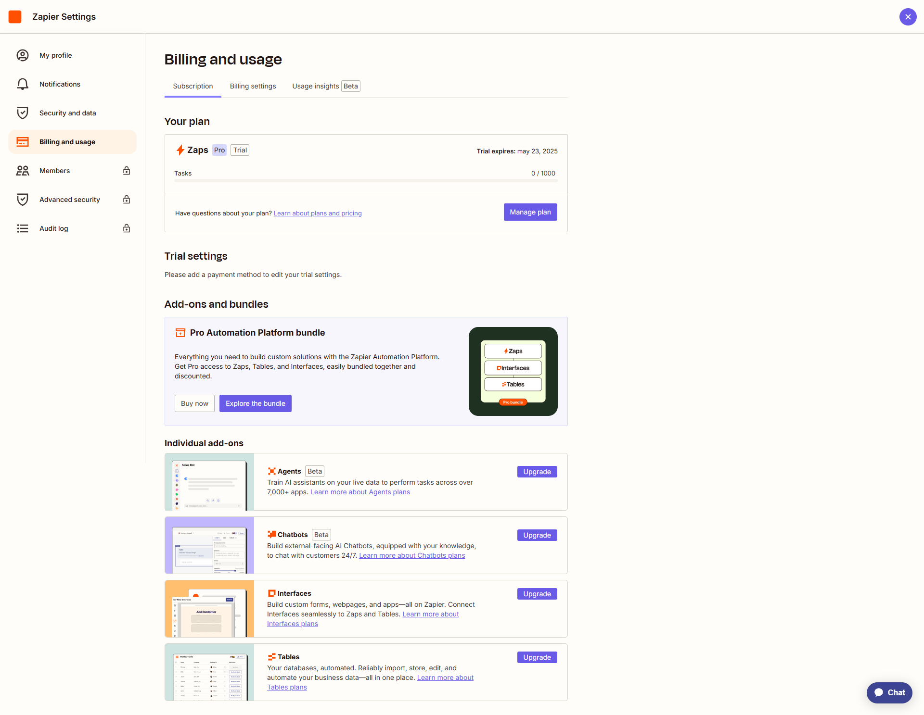This screenshot has height=715, width=924.
Task: Open the Members page
Action: click(72, 171)
